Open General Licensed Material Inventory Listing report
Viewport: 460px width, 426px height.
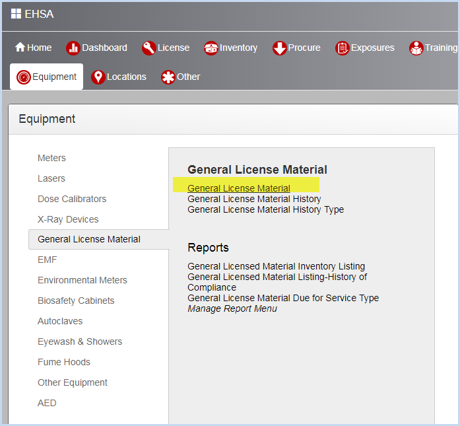pos(277,266)
